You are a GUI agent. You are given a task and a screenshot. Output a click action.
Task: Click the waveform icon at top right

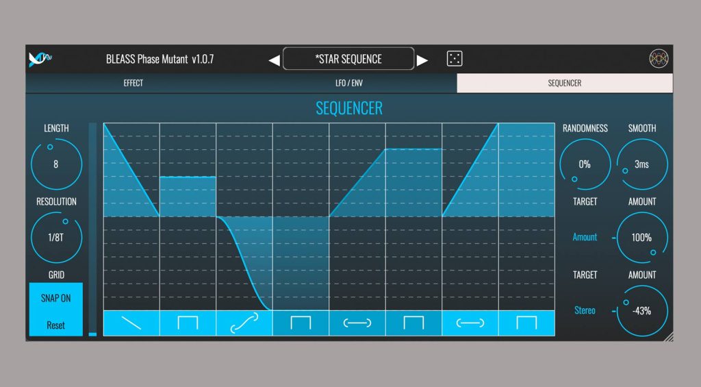coord(659,59)
